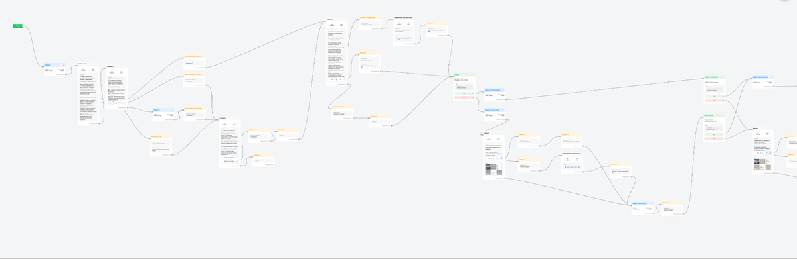Screen dimensions: 797x259
Task: Click the green header of the lower-right filter block
Action: (x=714, y=115)
